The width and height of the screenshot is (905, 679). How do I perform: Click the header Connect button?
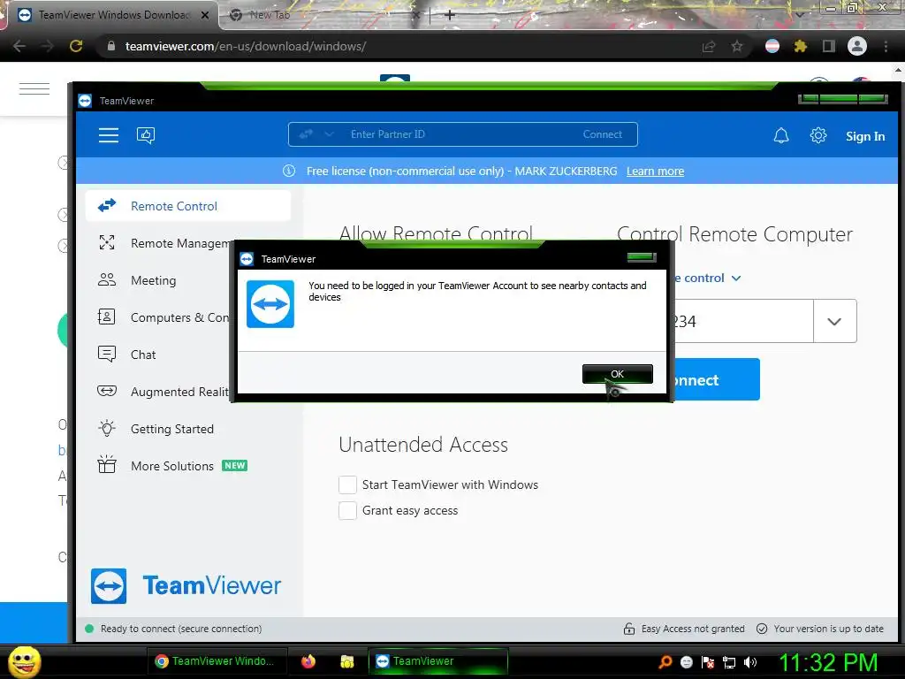coord(602,134)
